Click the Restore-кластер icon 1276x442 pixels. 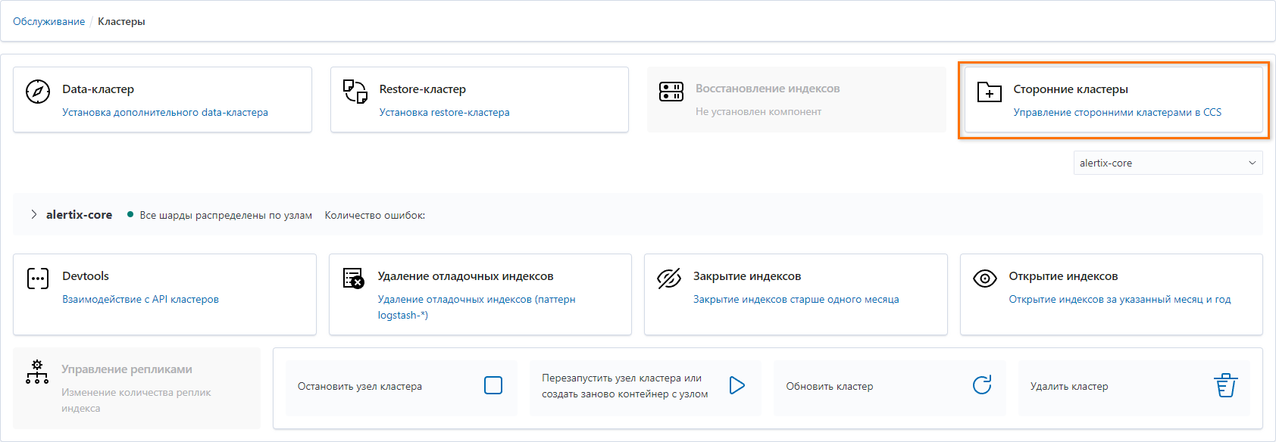(x=355, y=92)
